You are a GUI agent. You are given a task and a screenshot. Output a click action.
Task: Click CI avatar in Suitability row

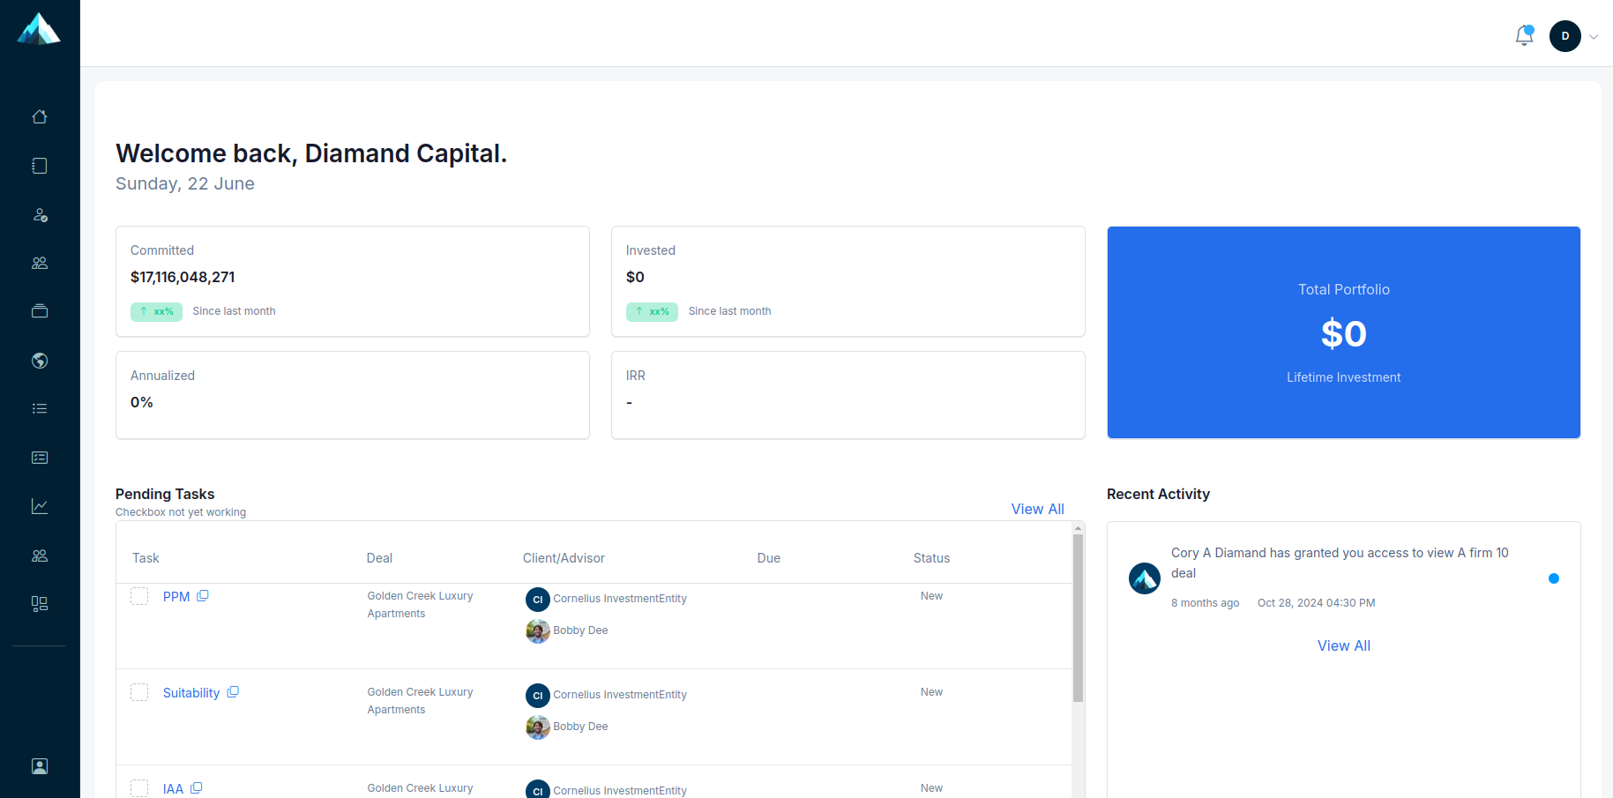pos(538,696)
